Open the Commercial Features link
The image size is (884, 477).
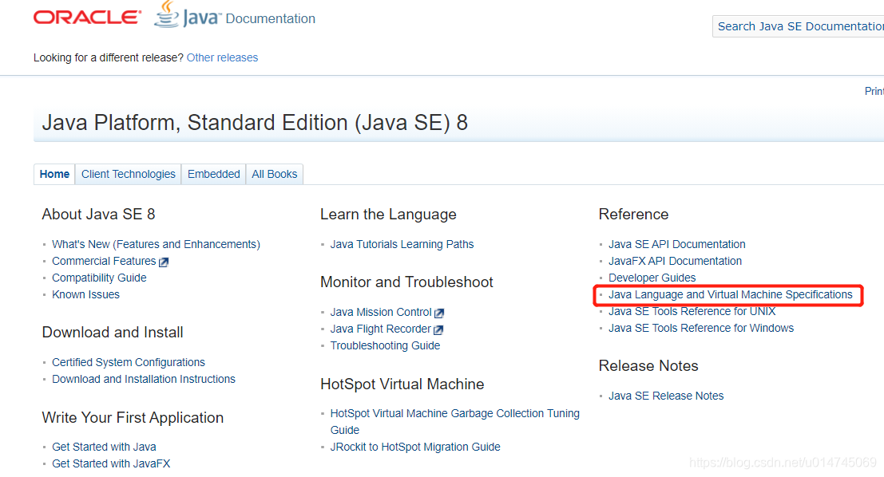pos(104,262)
